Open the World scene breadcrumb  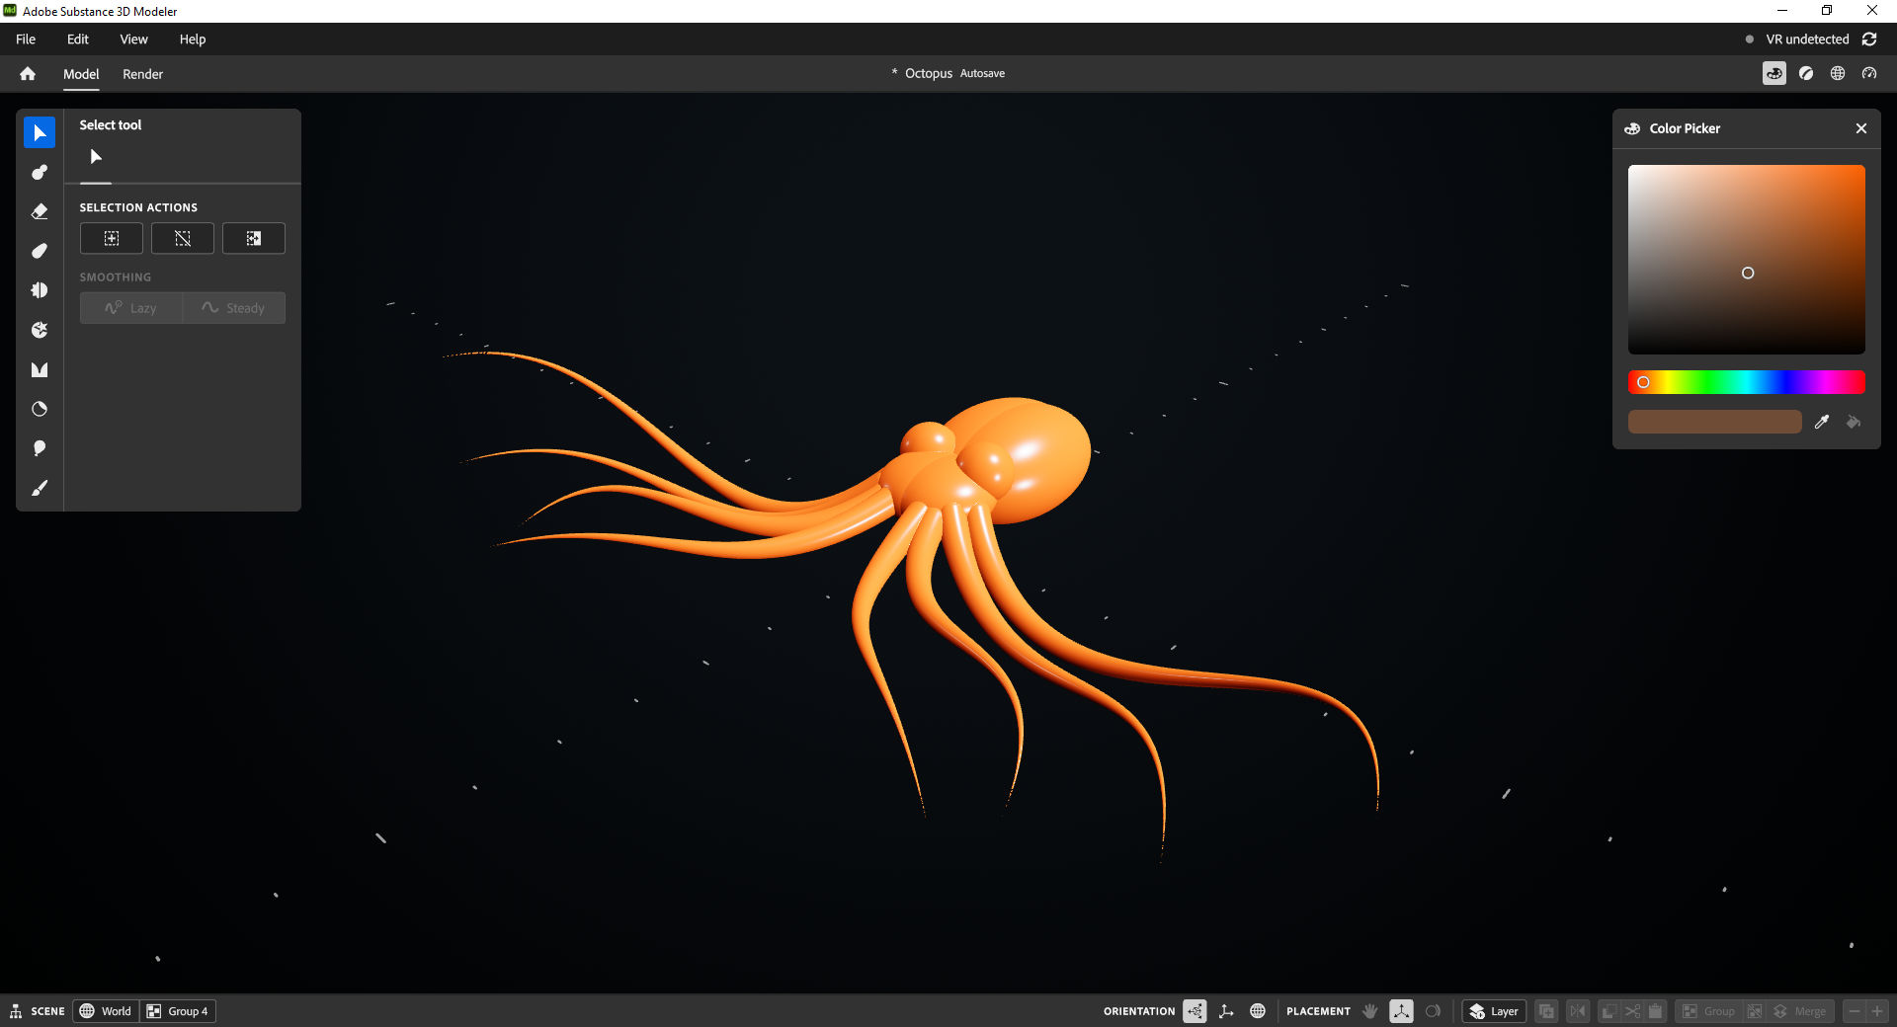pyautogui.click(x=106, y=1011)
